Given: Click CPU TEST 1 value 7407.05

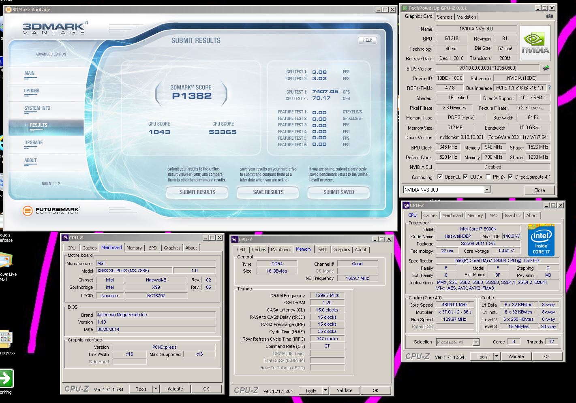Looking at the screenshot, I should tap(325, 92).
